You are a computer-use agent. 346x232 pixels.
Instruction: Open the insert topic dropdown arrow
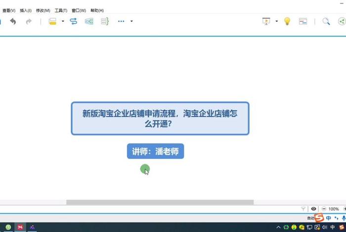(63, 21)
